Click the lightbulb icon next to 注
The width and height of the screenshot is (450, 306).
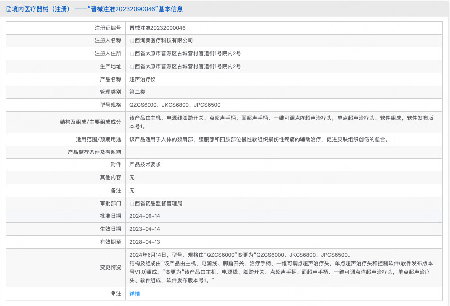113,293
